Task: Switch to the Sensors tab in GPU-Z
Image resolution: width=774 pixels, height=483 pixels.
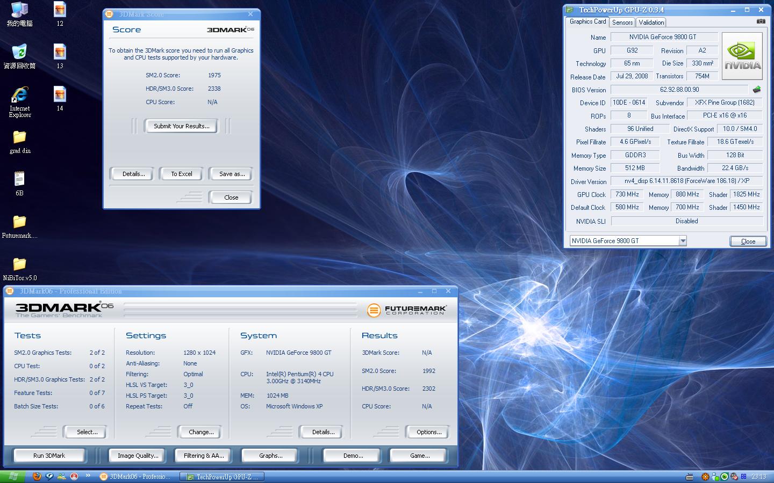Action: click(x=622, y=22)
